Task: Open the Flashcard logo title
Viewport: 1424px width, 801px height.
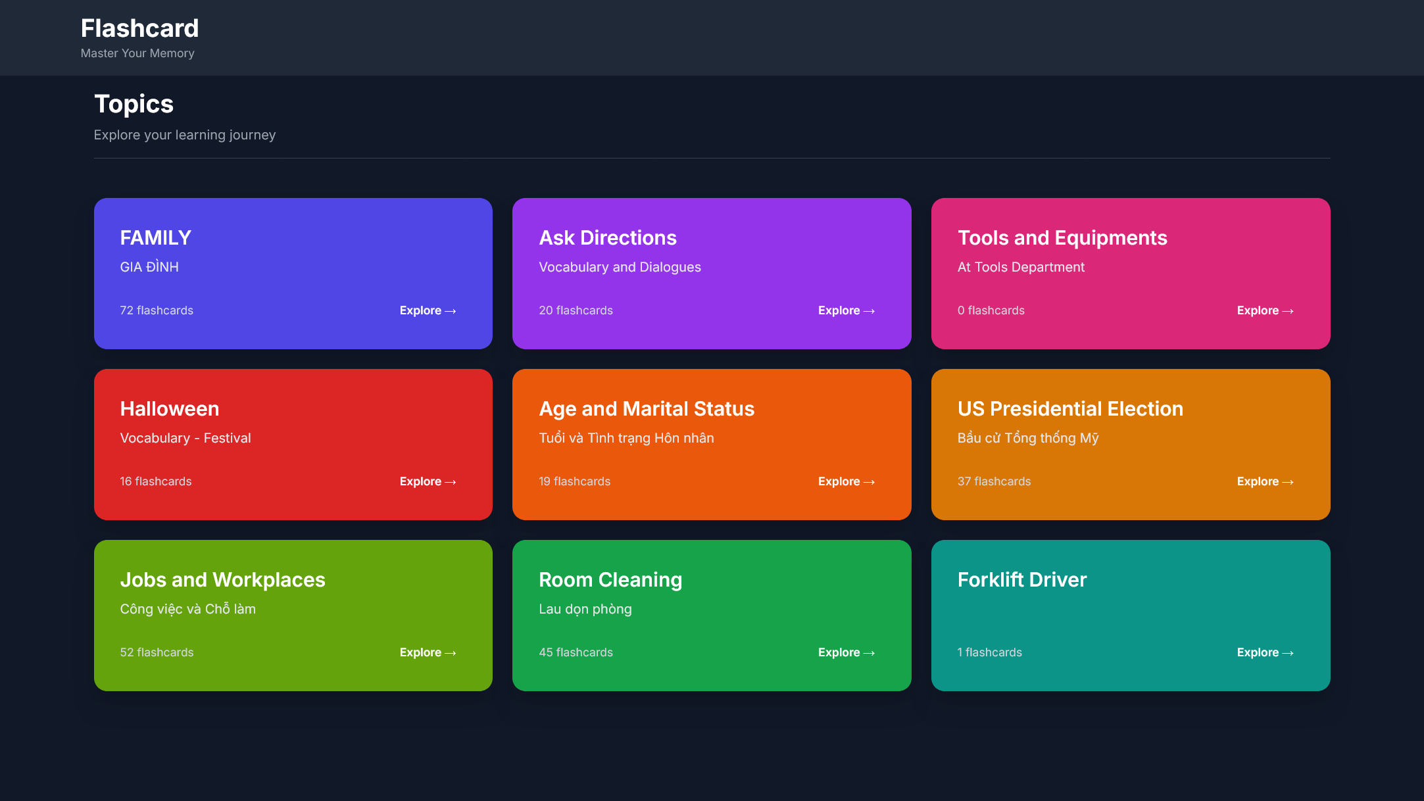Action: click(139, 28)
